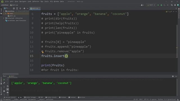This screenshot has height=101, width=180.
Task: Open the Navigate menu
Action: coord(23,1)
